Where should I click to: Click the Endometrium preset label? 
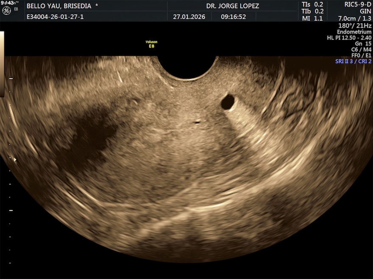click(x=354, y=32)
